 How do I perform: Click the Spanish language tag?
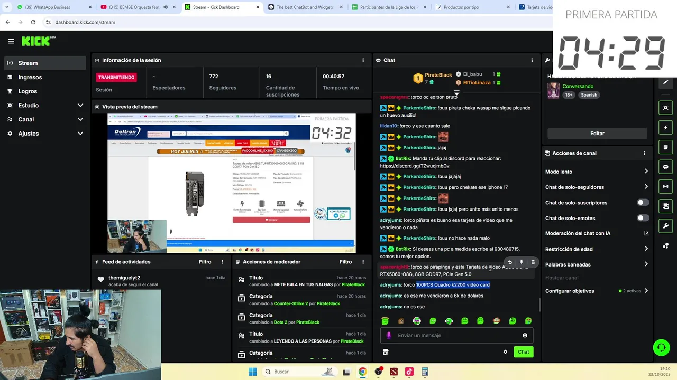(x=589, y=95)
